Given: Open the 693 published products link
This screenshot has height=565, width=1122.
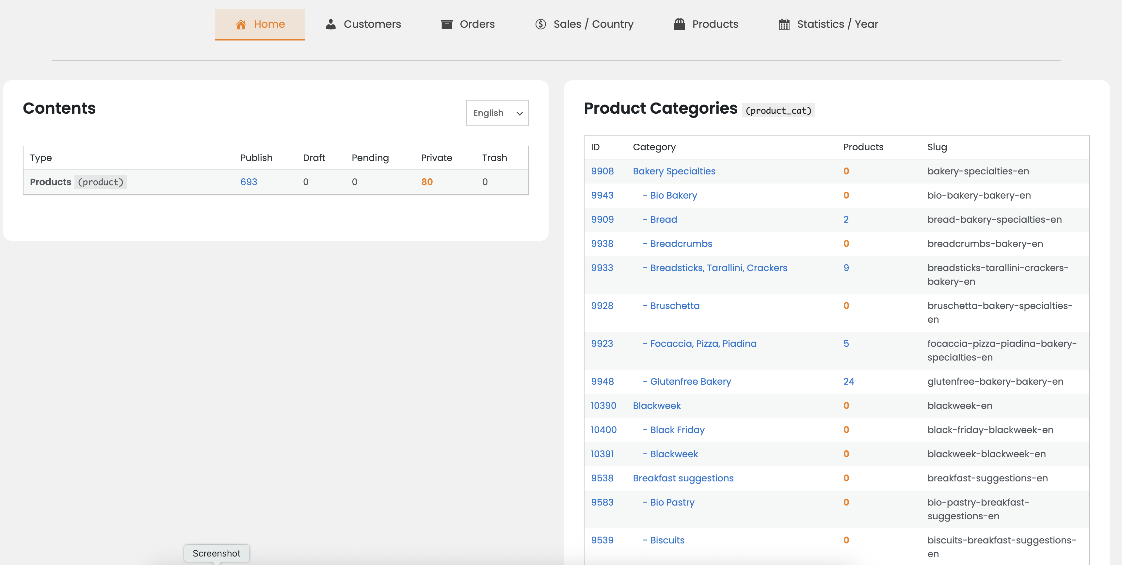Looking at the screenshot, I should (x=249, y=182).
